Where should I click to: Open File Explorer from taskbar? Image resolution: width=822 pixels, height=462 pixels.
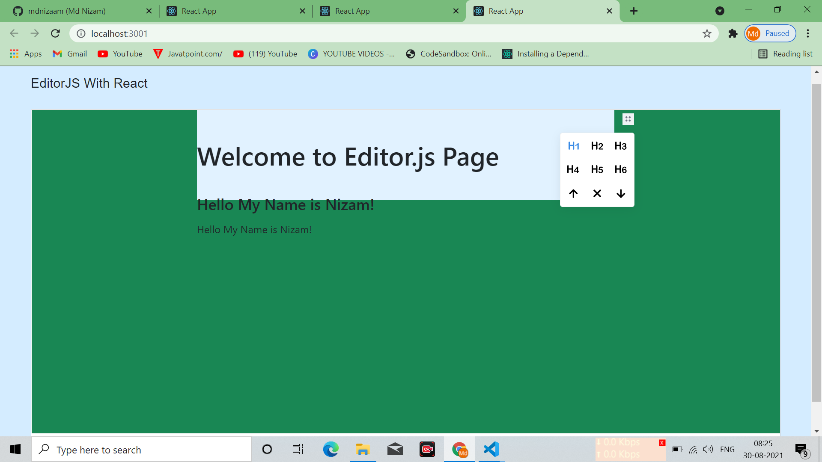[x=363, y=449]
